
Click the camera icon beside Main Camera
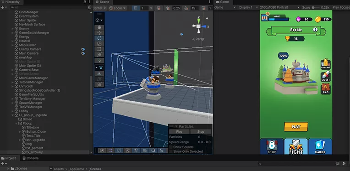point(83,53)
